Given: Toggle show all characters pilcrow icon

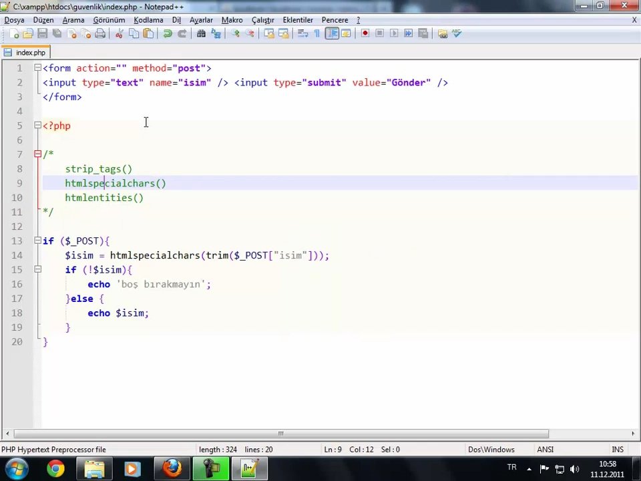Looking at the screenshot, I should click(x=316, y=33).
